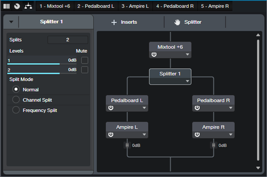The height and width of the screenshot is (177, 267).
Task: Click the routing view scroll down arrow
Action: click(x=258, y=168)
